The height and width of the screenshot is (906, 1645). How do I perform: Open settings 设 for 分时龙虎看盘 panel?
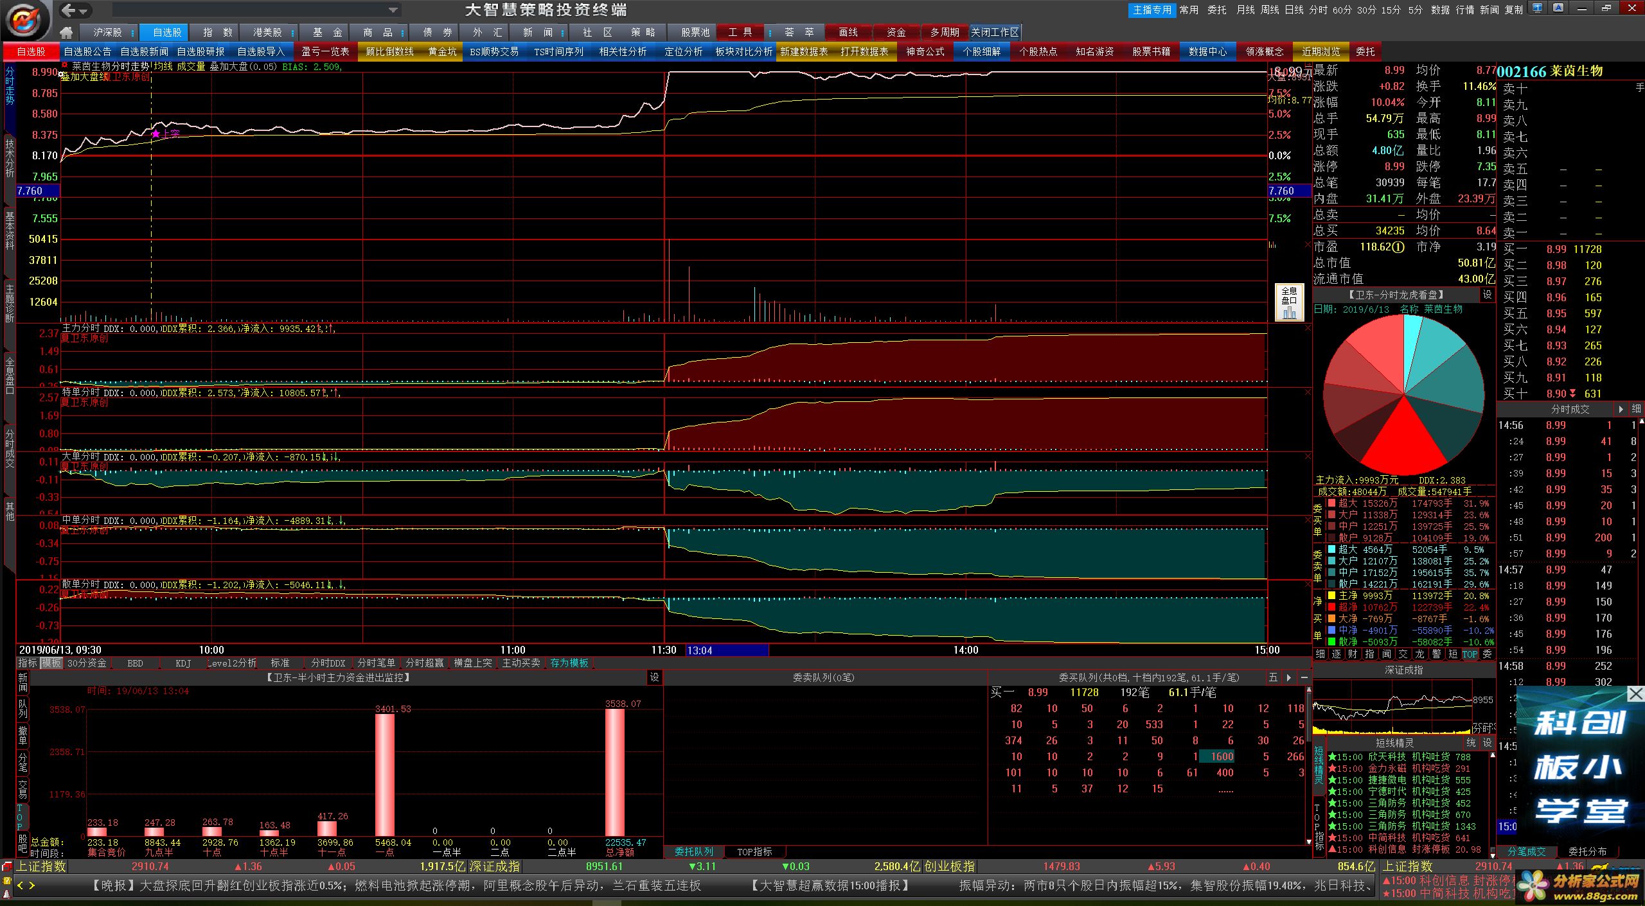1487,295
